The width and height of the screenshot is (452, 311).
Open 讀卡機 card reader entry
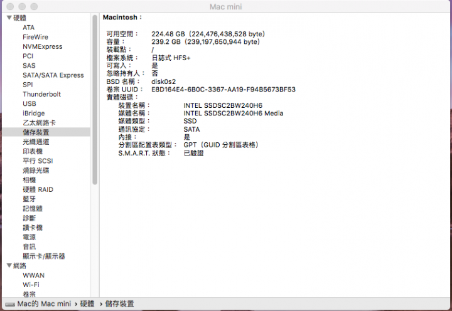(x=33, y=228)
